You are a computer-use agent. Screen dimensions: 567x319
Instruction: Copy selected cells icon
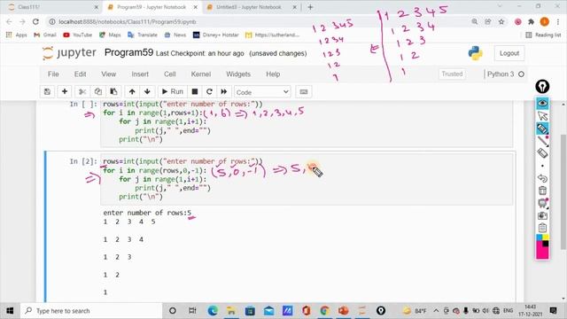pos(98,92)
